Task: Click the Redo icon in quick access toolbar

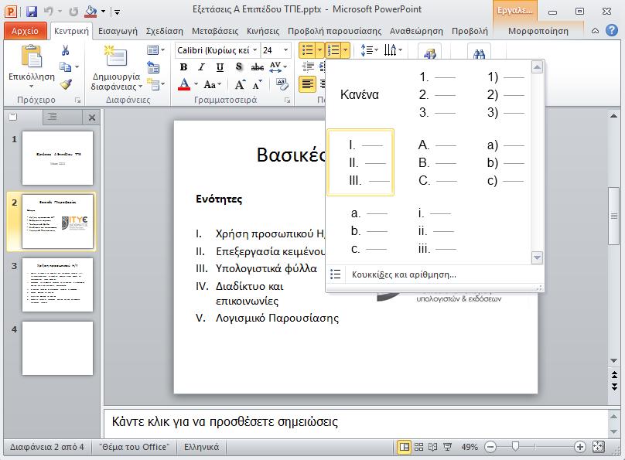Action: 73,12
